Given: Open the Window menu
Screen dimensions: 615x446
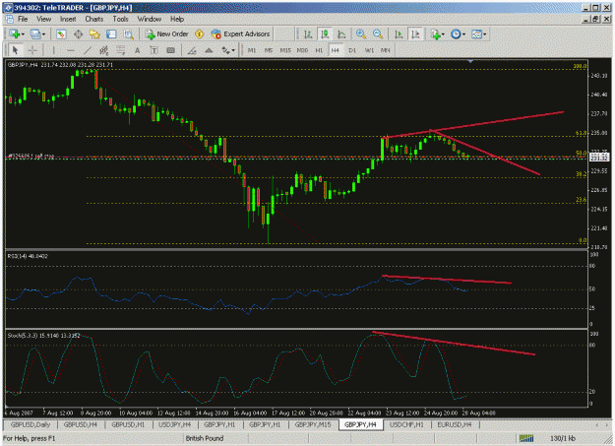Looking at the screenshot, I should (x=149, y=19).
